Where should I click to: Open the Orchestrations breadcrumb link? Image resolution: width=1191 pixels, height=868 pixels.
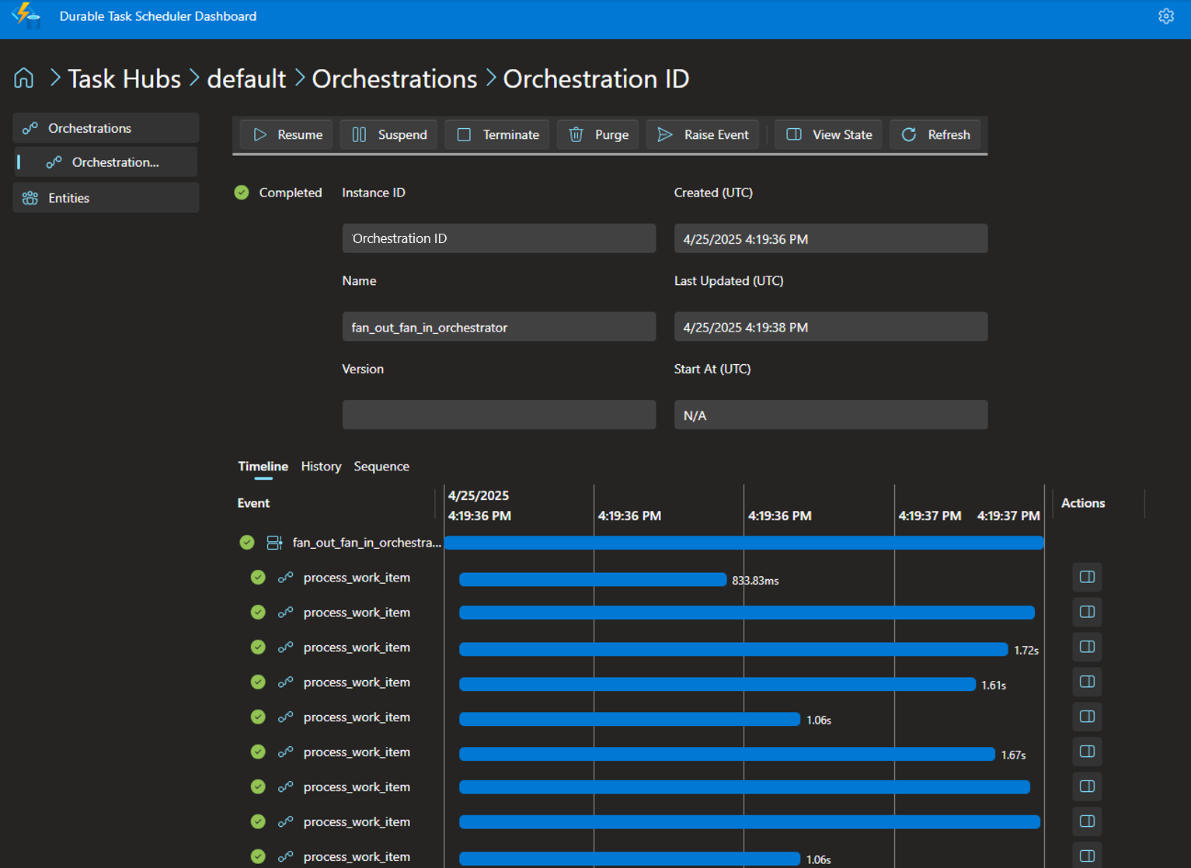point(394,78)
